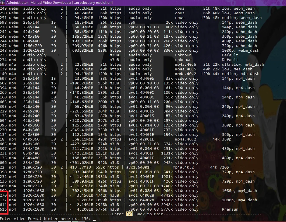This screenshot has height=222, width=286.
Task: Click the 702.45MiB size value
Action: (x=83, y=191)
